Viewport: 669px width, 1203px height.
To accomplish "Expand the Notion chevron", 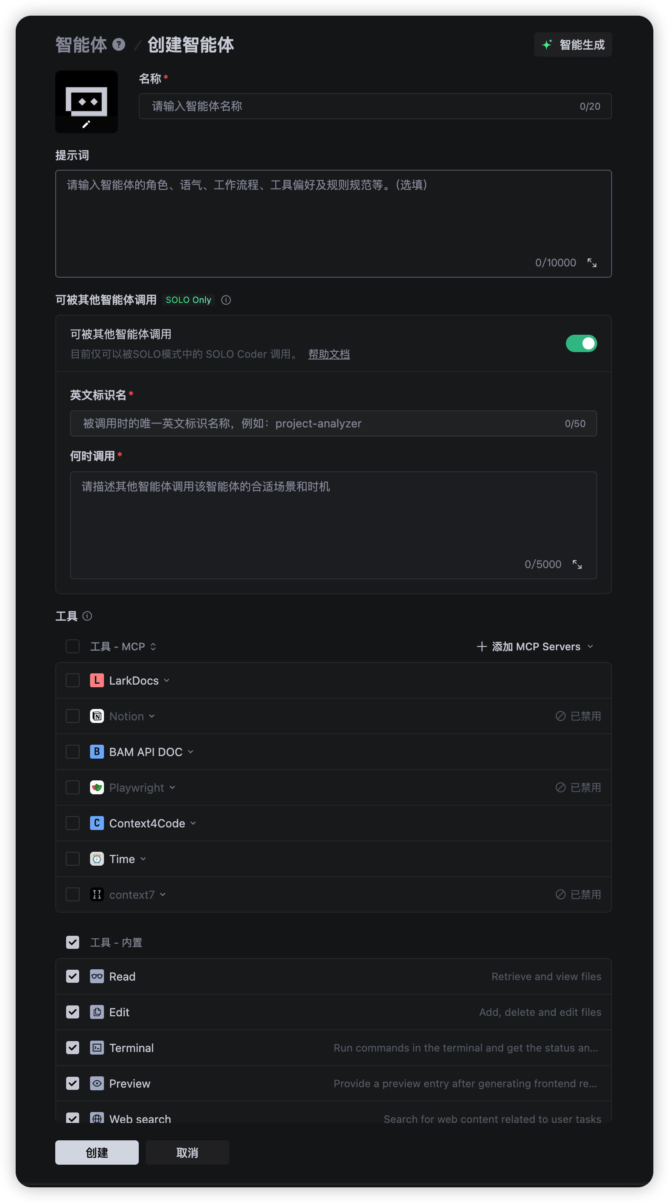I will click(x=152, y=716).
